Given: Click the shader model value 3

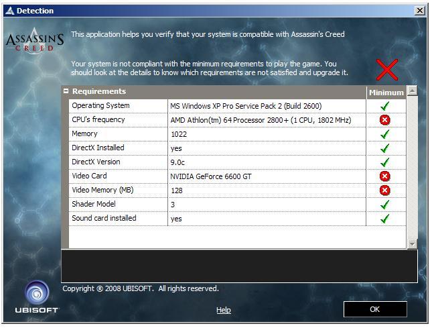Looking at the screenshot, I should pos(173,205).
